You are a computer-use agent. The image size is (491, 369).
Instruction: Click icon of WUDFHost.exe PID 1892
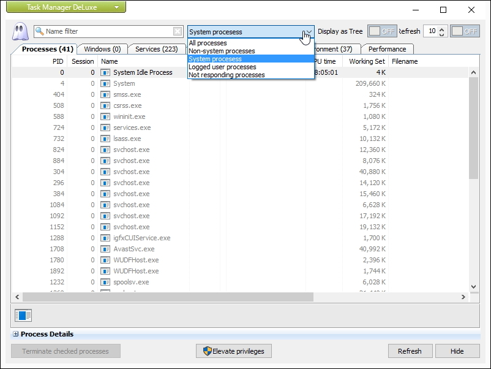click(x=105, y=271)
